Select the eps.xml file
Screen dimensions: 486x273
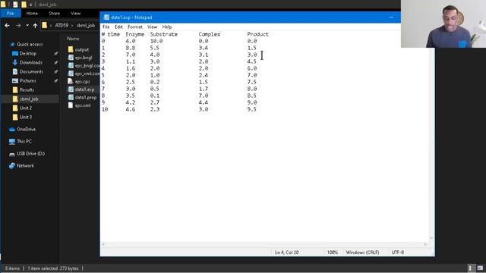(x=83, y=105)
